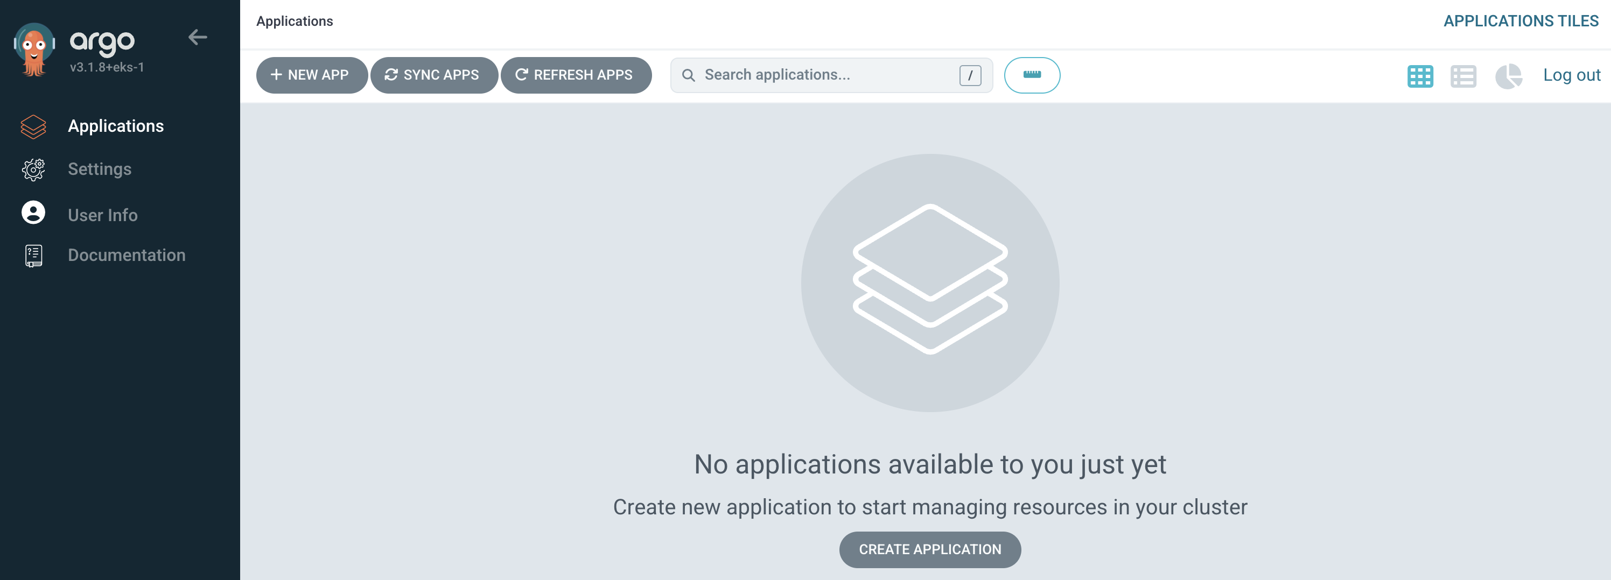Click the Argo octopus logo
1611x580 pixels.
point(34,50)
